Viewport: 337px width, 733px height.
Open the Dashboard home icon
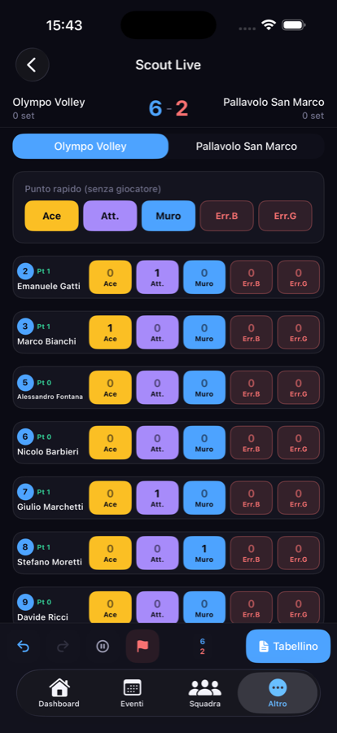click(59, 693)
